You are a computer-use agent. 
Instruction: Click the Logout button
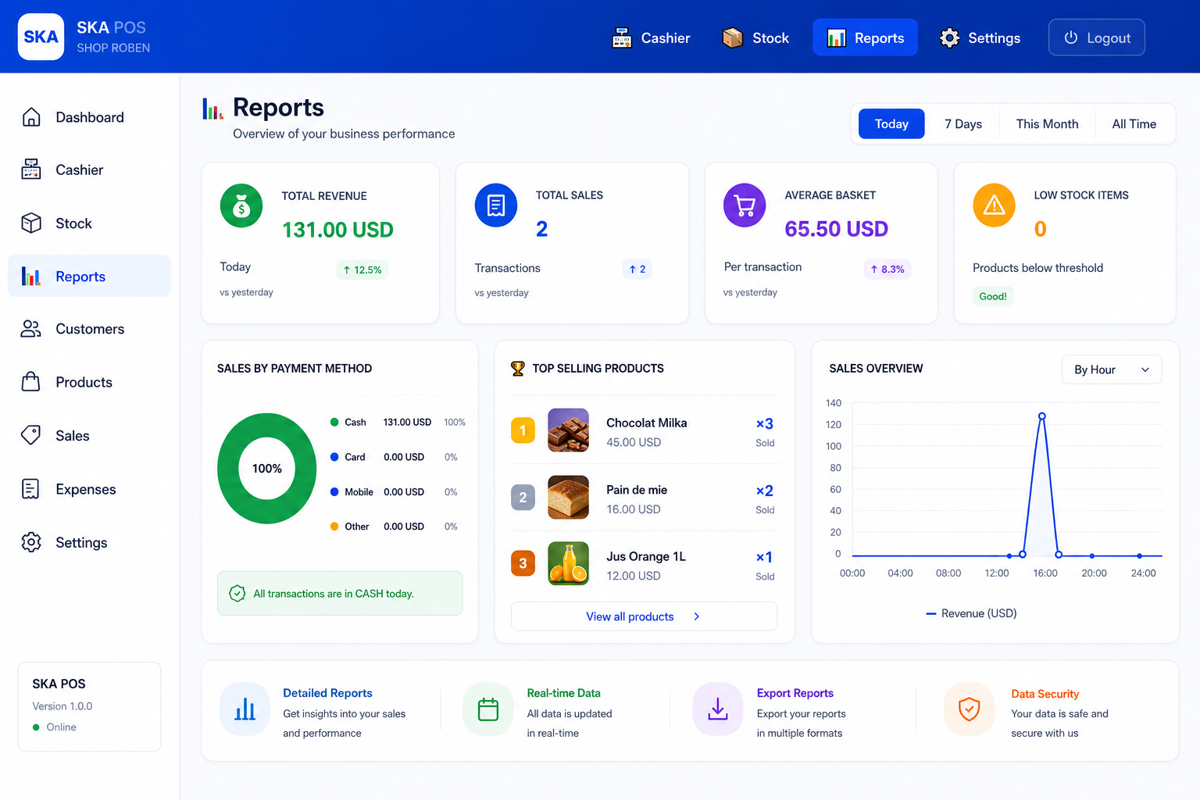coord(1097,37)
